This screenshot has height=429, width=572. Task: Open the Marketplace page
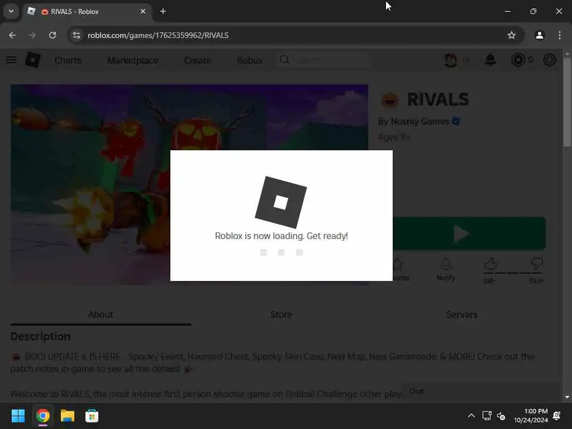pyautogui.click(x=133, y=60)
